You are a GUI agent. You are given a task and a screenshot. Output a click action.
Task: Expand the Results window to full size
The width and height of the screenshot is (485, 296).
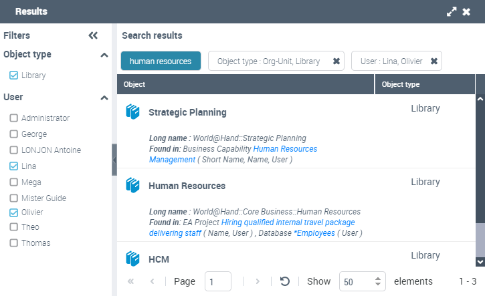pos(452,12)
